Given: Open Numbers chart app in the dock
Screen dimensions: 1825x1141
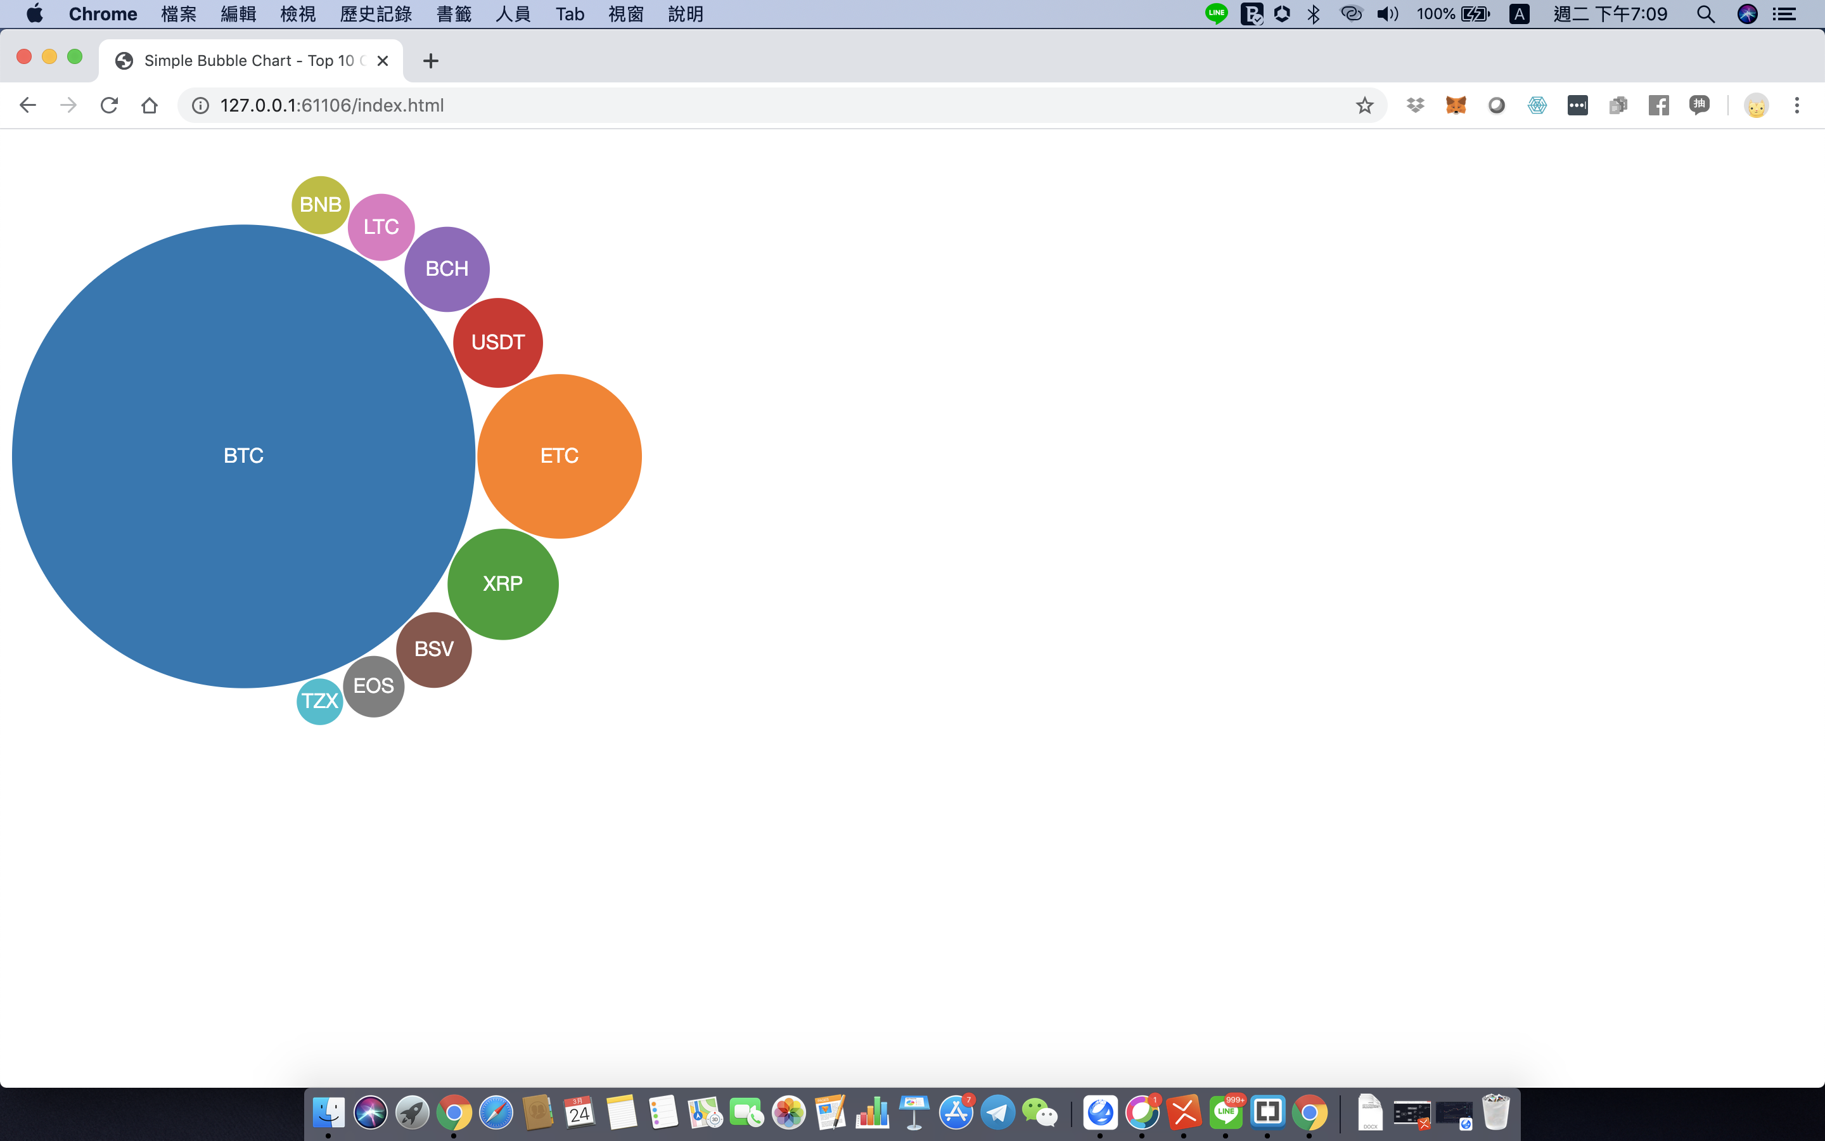Looking at the screenshot, I should (x=873, y=1112).
